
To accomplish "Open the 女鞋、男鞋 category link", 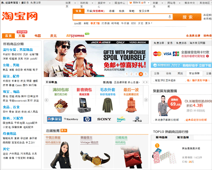I will point(11,65).
